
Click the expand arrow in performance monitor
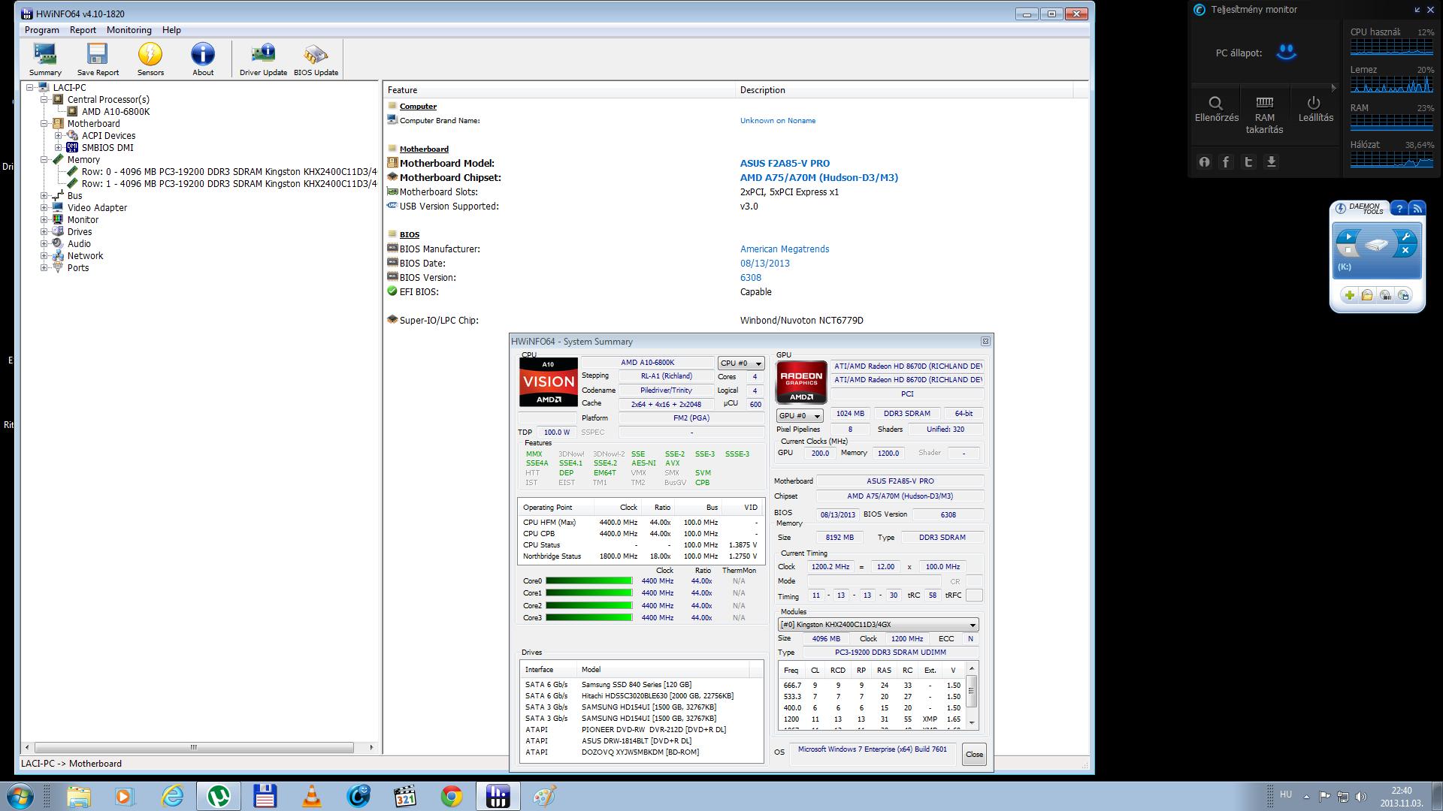pyautogui.click(x=1333, y=88)
